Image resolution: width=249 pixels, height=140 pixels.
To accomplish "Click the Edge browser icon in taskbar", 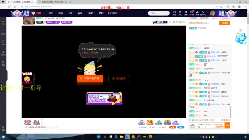I will pos(127,137).
